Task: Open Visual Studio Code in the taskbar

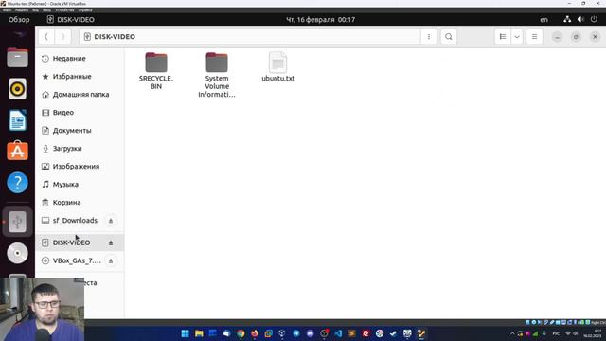Action: point(338,333)
